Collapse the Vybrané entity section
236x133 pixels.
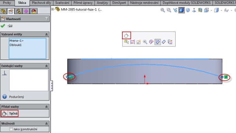point(47,35)
